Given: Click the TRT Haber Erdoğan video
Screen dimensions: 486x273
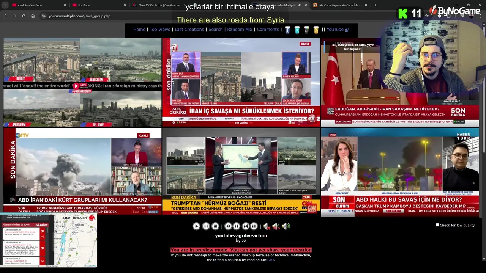Looking at the screenshot, I should click(x=400, y=82).
